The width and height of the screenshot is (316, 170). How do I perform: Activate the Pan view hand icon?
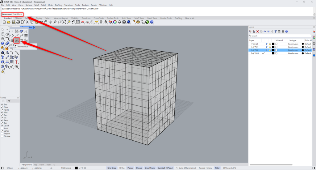[x=46, y=22]
